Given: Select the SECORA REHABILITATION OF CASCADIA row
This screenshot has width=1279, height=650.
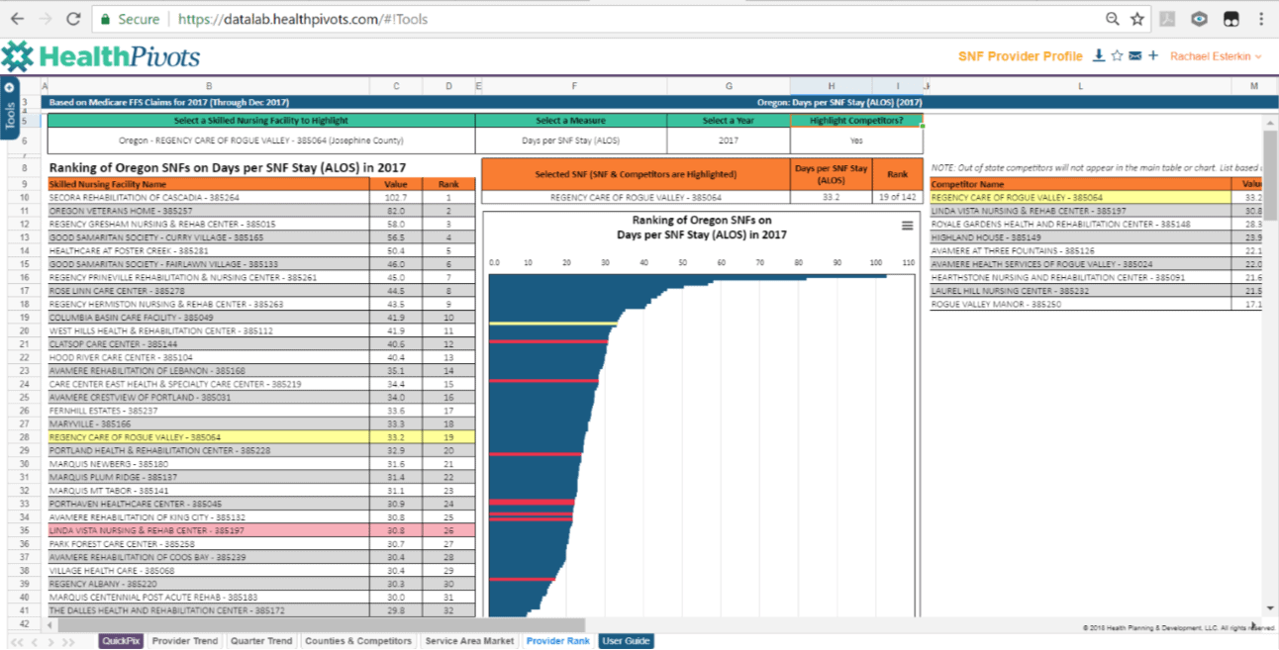Looking at the screenshot, I should tap(261, 198).
